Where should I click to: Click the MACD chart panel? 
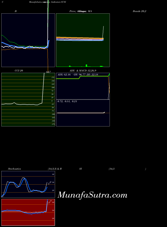(83, 113)
